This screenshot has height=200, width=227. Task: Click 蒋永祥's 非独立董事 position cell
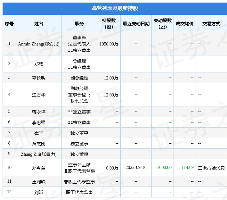[79, 112]
